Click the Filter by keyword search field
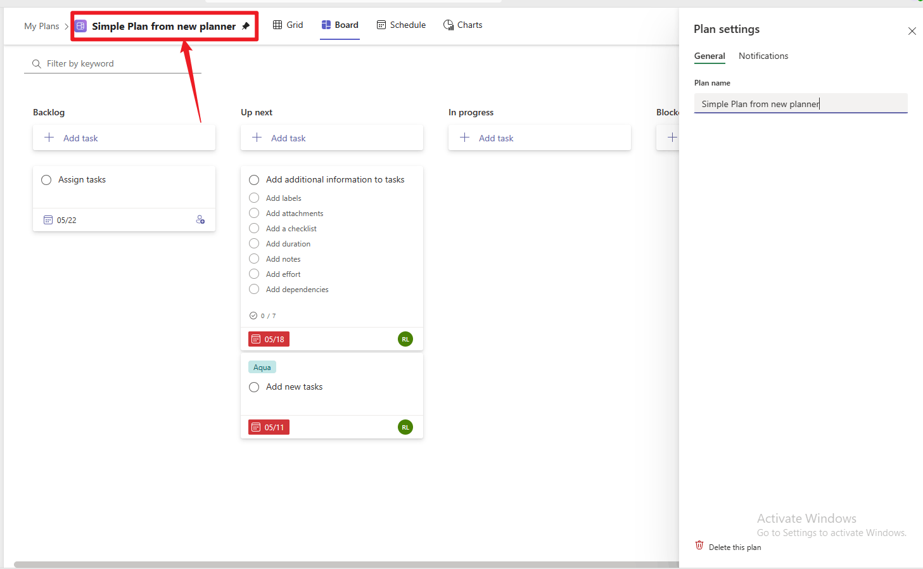923x569 pixels. point(113,63)
